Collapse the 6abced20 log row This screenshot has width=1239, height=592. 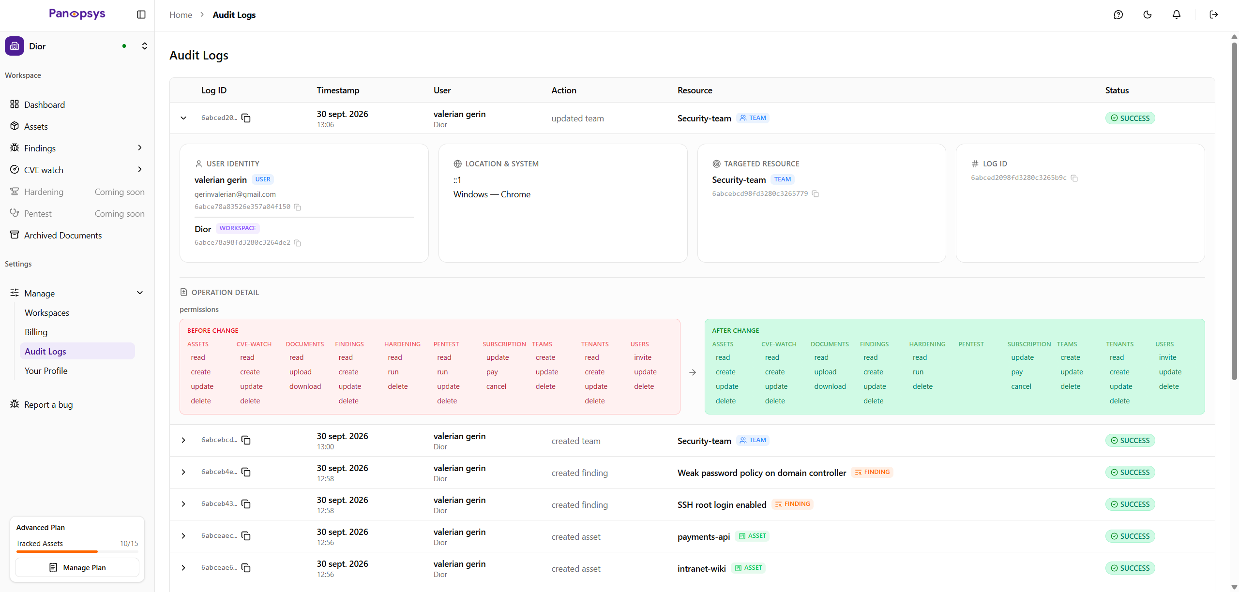coord(183,118)
